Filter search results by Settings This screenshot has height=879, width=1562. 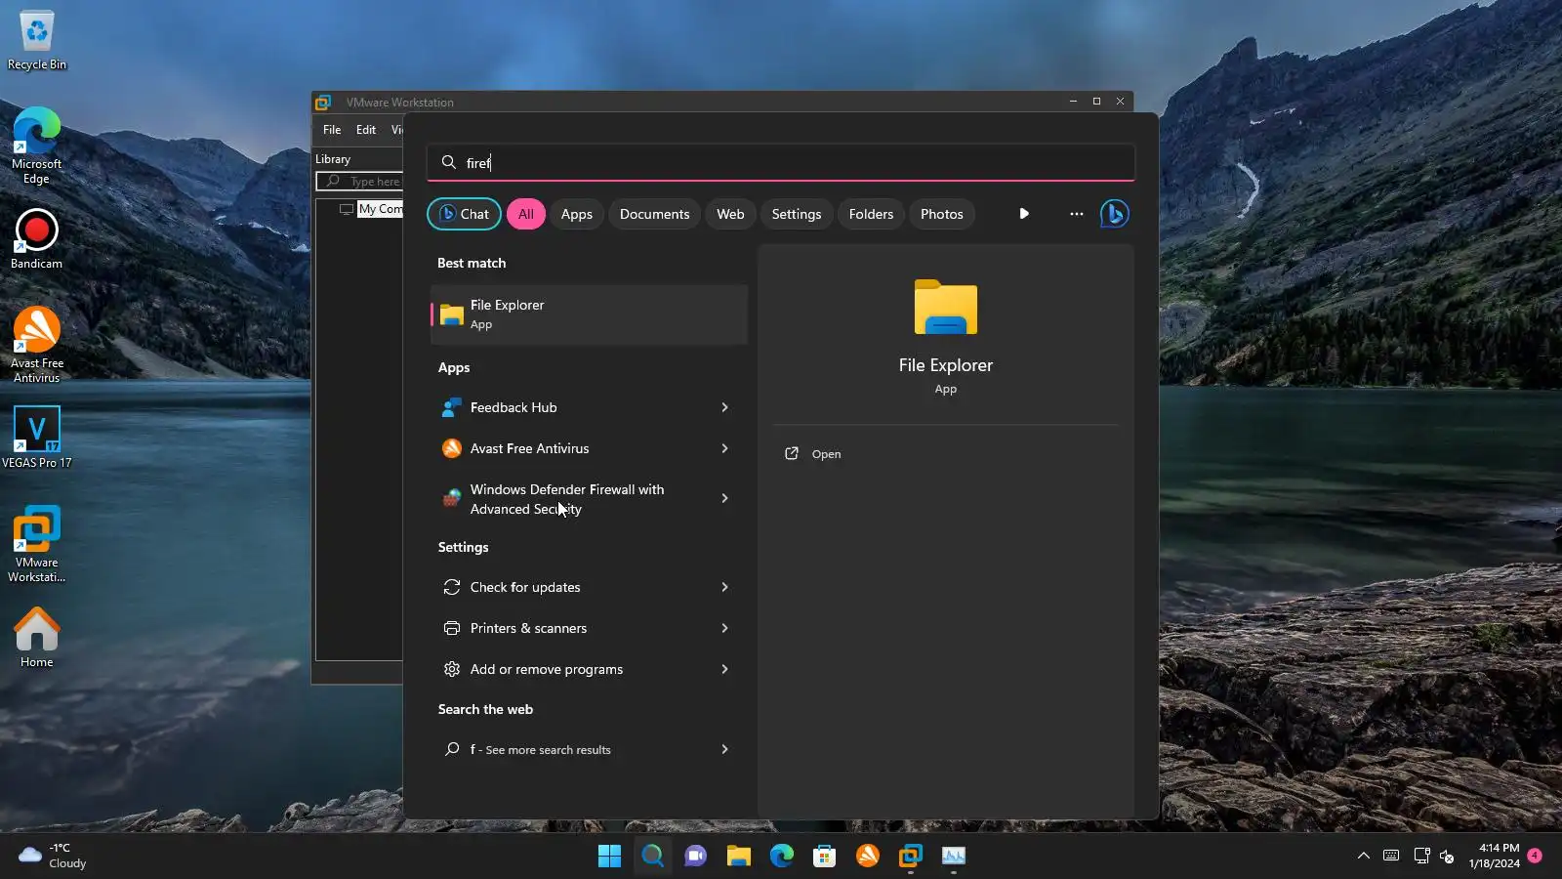[x=797, y=214]
